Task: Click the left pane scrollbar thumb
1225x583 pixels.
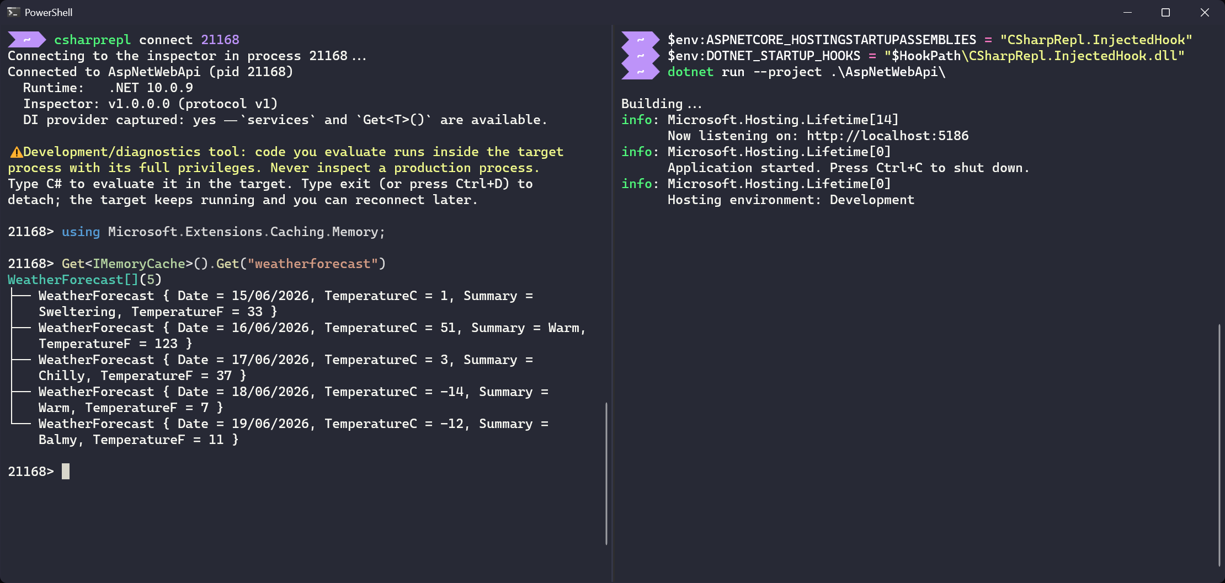Action: pos(606,474)
